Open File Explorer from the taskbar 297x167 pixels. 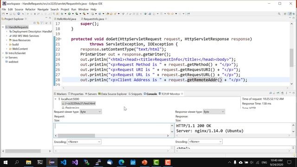tap(29, 162)
